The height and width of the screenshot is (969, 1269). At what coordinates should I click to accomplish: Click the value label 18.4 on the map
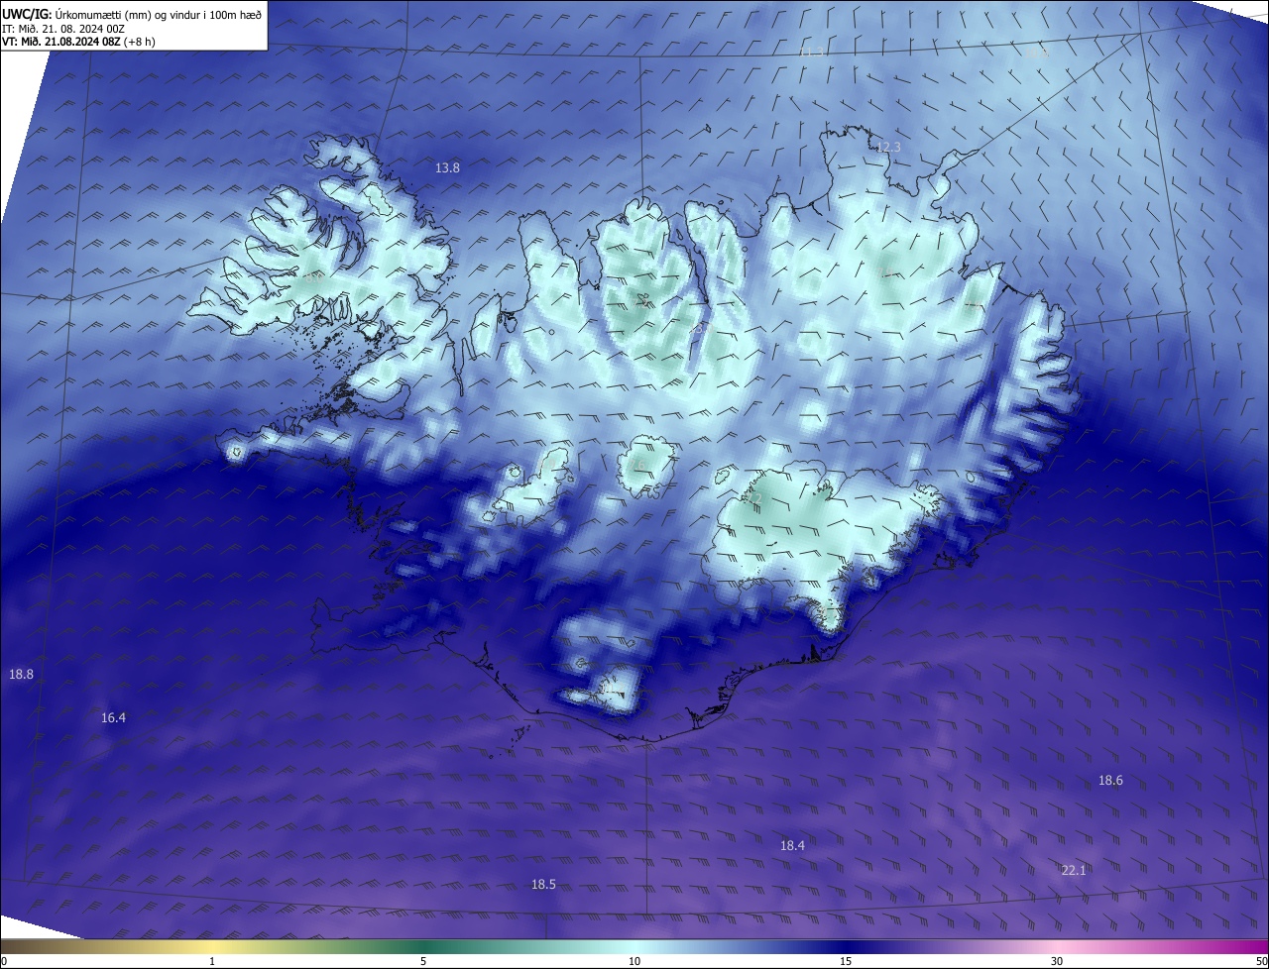(x=792, y=845)
